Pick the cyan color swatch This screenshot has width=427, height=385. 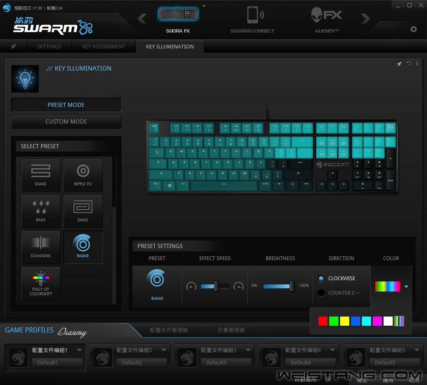click(366, 321)
